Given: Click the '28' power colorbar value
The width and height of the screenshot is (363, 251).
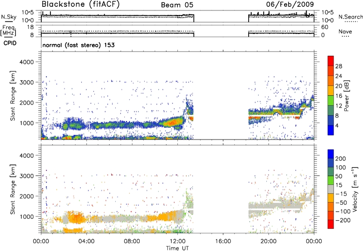Looking at the screenshot, I should (338, 66).
